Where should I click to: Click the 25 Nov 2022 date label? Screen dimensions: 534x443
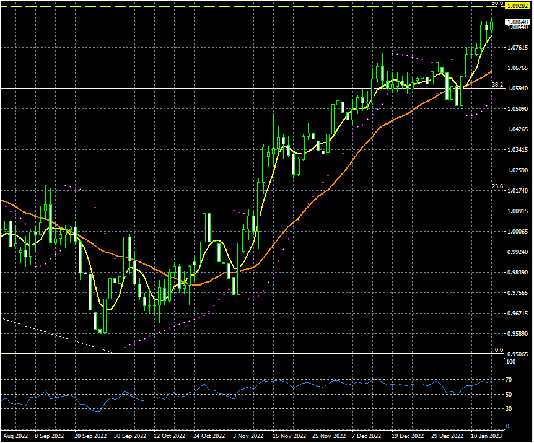point(329,436)
